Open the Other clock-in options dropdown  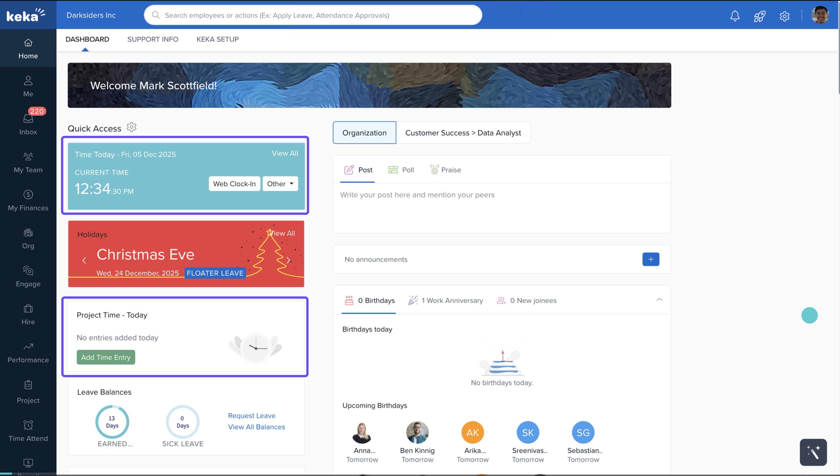coord(280,184)
